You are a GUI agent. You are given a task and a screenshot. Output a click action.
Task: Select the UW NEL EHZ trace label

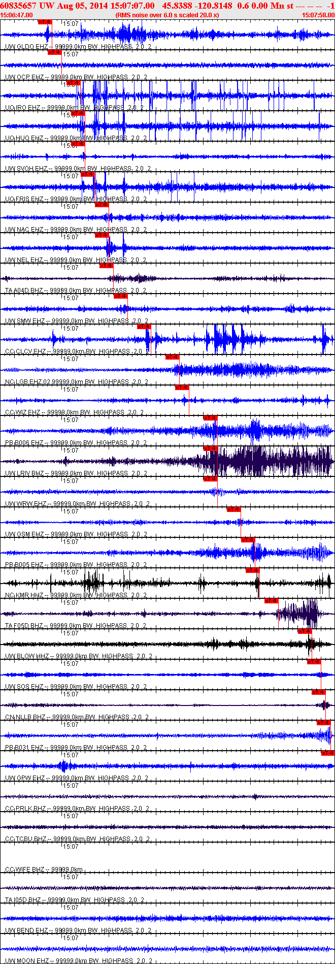click(x=76, y=260)
